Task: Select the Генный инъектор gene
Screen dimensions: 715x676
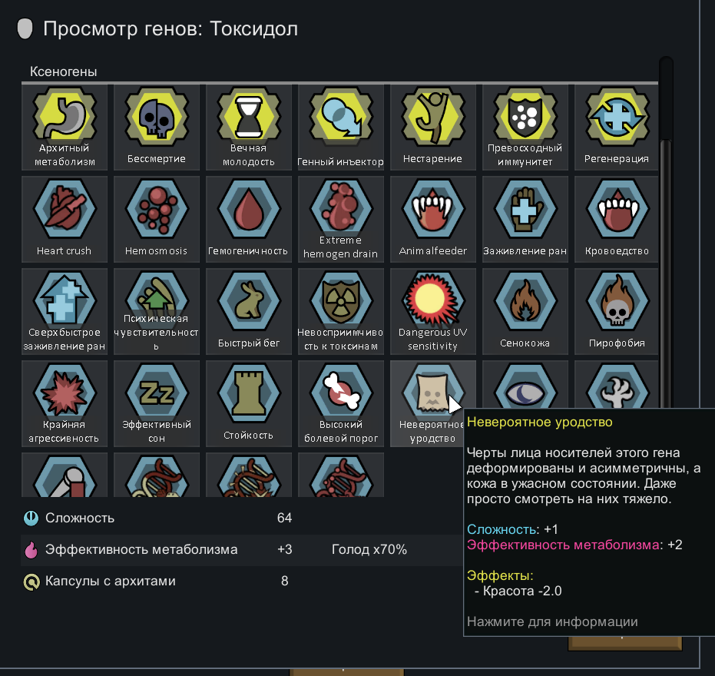Action: [341, 128]
